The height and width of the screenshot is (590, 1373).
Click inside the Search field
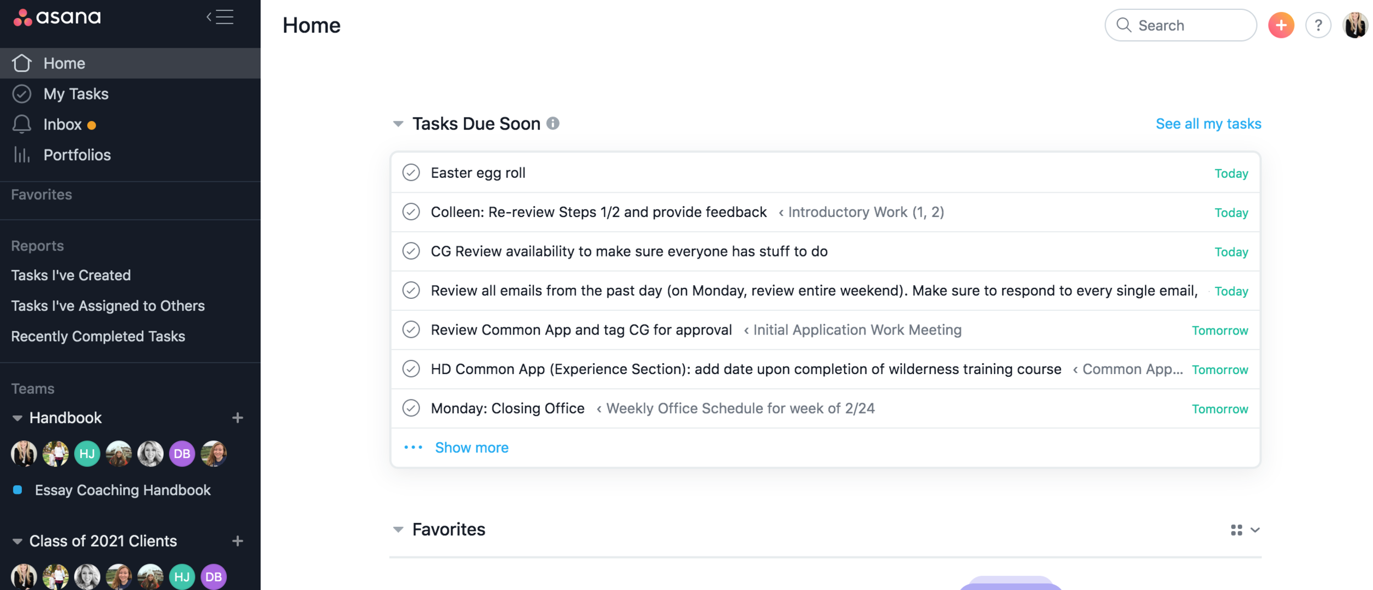pyautogui.click(x=1181, y=25)
